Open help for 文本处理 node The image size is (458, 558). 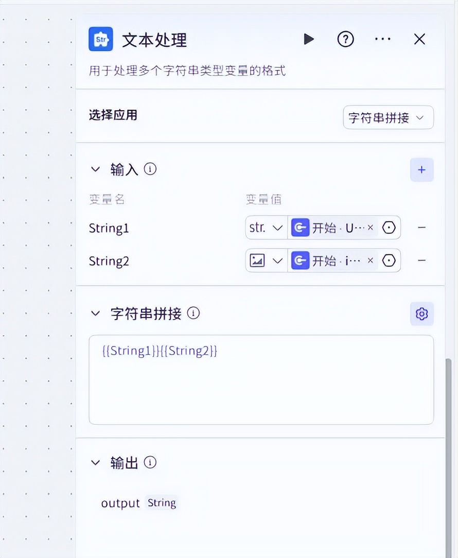[x=345, y=39]
